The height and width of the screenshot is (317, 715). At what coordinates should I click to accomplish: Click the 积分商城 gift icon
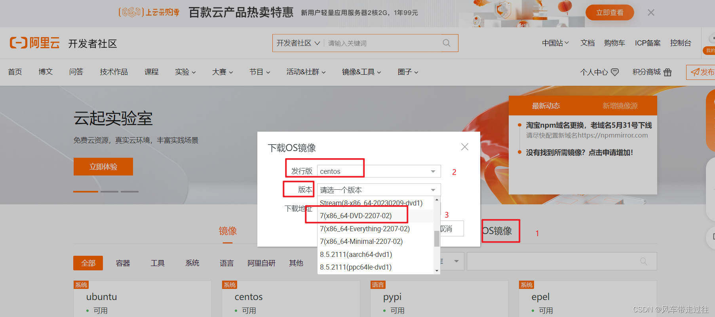pyautogui.click(x=667, y=72)
